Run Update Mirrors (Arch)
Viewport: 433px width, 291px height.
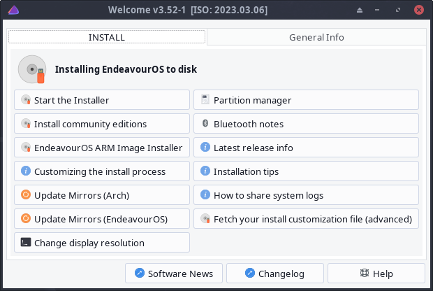(101, 195)
